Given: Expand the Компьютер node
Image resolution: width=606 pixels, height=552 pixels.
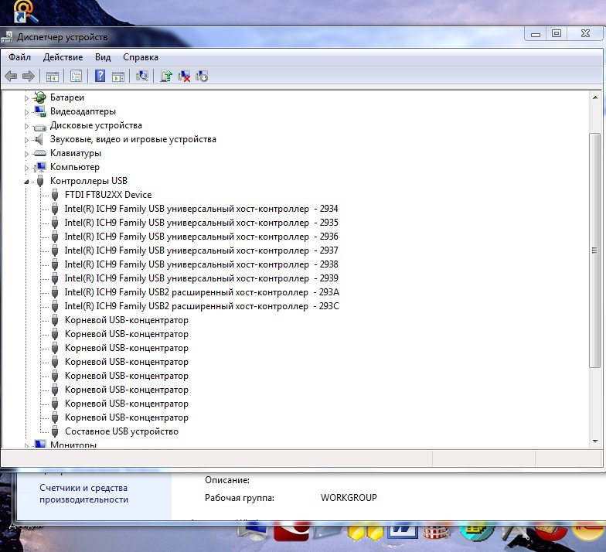Looking at the screenshot, I should point(26,168).
